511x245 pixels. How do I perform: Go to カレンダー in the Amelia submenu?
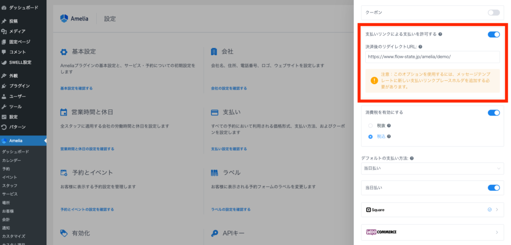(11, 160)
